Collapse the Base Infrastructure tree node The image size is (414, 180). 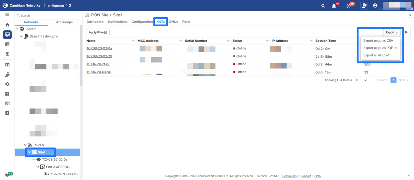(x=21, y=36)
